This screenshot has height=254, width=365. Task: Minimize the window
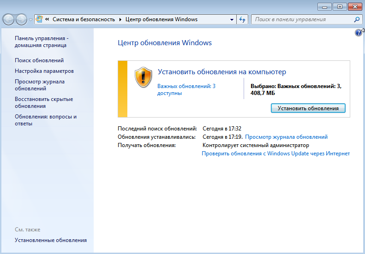[324, 7]
